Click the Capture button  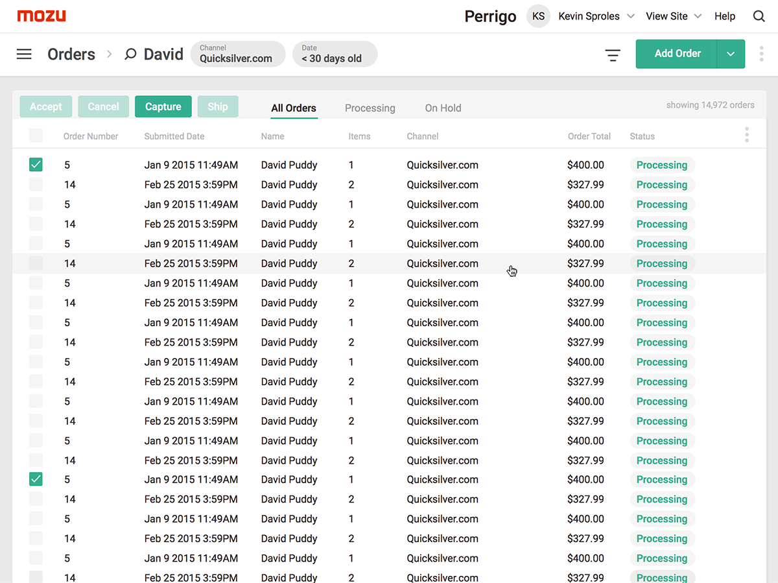coord(163,107)
